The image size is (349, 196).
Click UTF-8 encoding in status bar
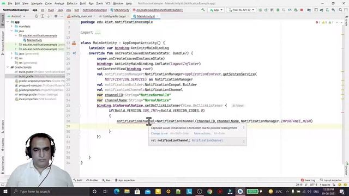pyautogui.click(x=314, y=185)
